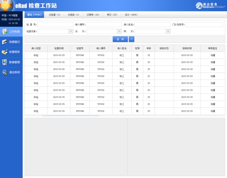Click the horizontal scrollbar below the table
Screen dimensions: 227x178
click(x=70, y=116)
